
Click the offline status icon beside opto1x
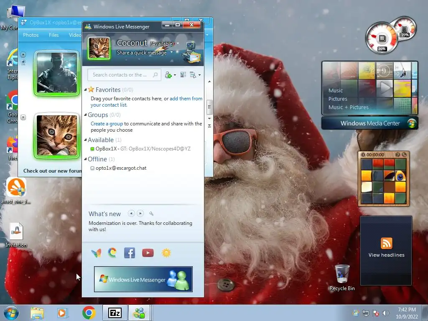[x=92, y=168]
